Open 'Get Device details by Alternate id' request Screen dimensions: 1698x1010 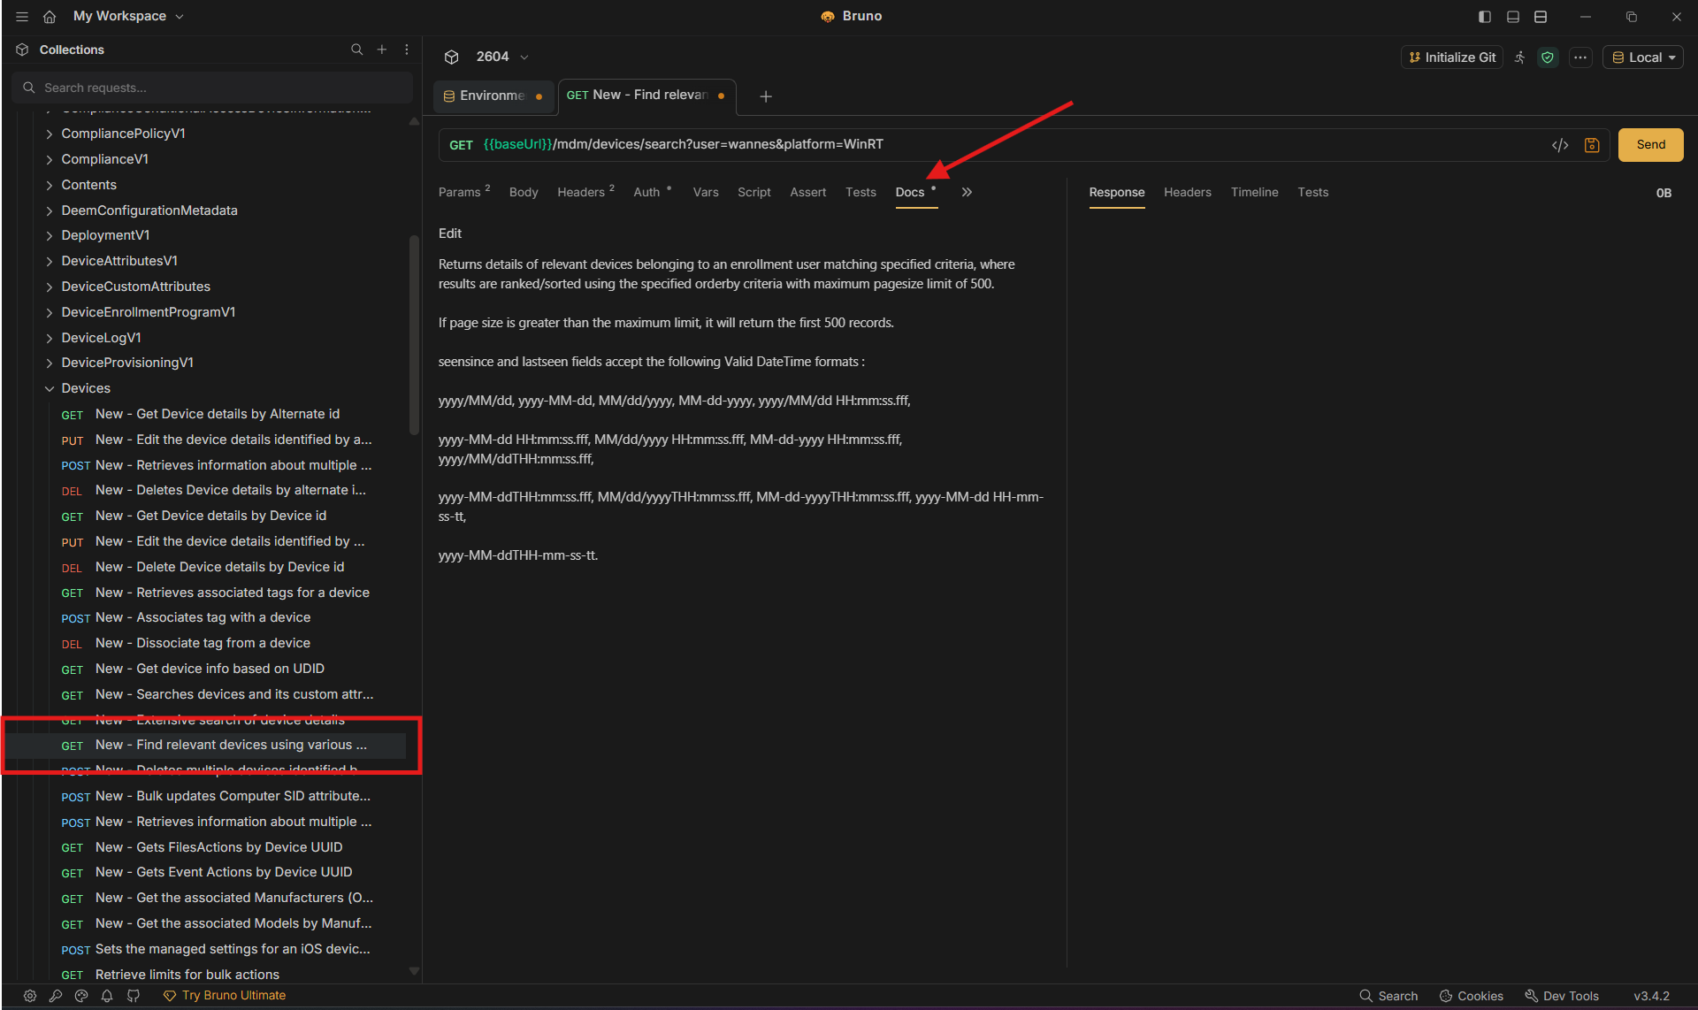(217, 414)
